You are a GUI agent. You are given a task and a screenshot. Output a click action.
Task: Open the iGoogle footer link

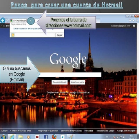(4, 131)
